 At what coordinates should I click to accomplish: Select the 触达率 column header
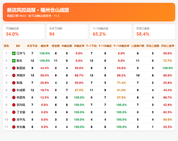pos(44,46)
